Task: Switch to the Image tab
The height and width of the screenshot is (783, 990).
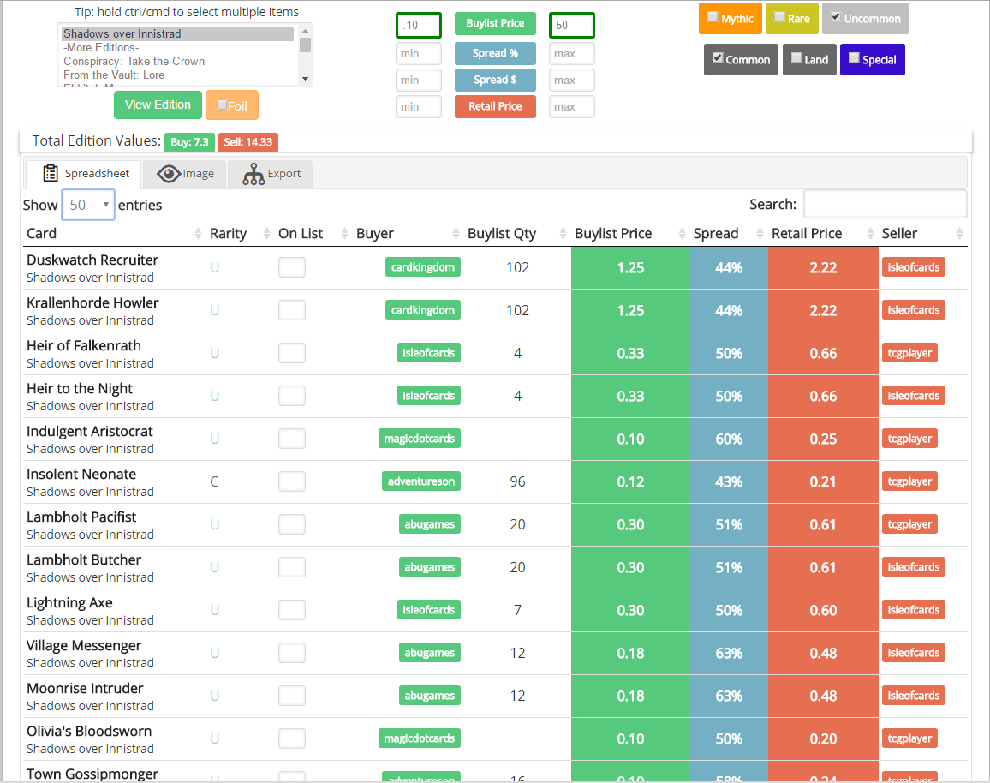Action: (185, 174)
